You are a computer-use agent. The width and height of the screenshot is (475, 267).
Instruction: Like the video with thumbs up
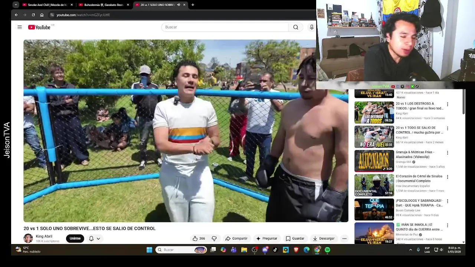pyautogui.click(x=199, y=238)
